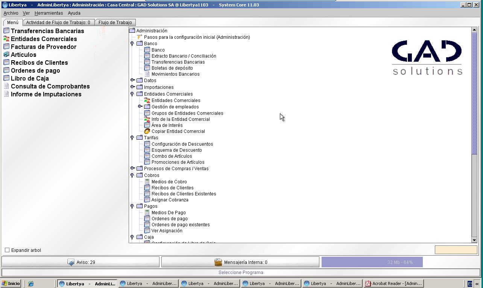
Task: Select the Banco window item under Banco folder
Action: (x=158, y=50)
